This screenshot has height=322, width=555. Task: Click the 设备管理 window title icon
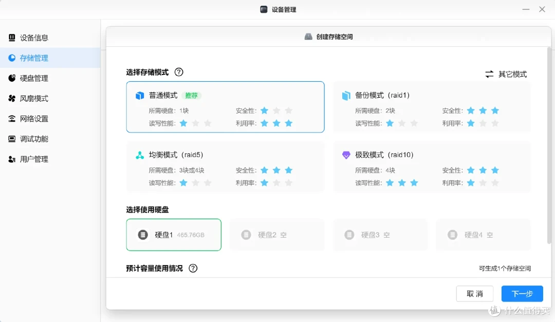(264, 10)
